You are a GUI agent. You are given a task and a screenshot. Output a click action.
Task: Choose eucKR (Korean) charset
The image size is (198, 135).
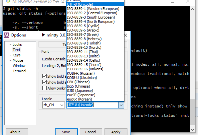coord(95,99)
